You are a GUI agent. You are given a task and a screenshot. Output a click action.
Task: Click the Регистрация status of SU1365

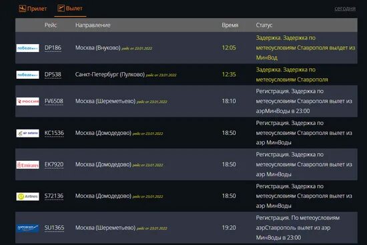point(298,228)
